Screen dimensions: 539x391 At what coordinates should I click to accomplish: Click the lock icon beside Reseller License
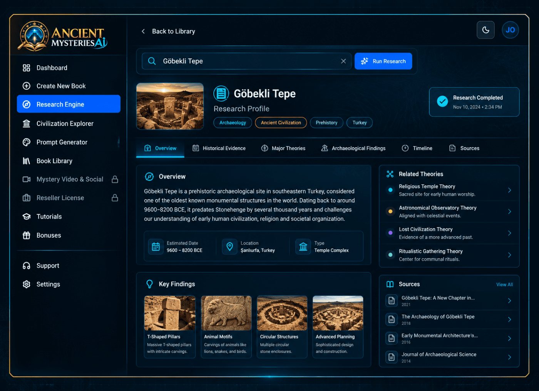tap(115, 198)
